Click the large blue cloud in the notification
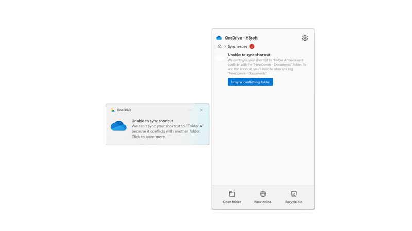 (x=118, y=126)
